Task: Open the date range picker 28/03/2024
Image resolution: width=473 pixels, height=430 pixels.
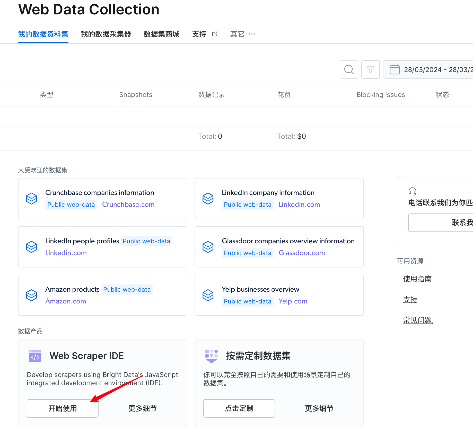Action: pyautogui.click(x=428, y=69)
